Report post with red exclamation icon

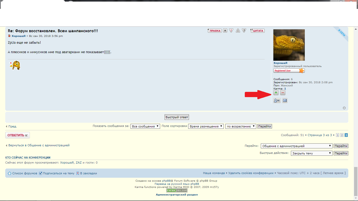231,31
